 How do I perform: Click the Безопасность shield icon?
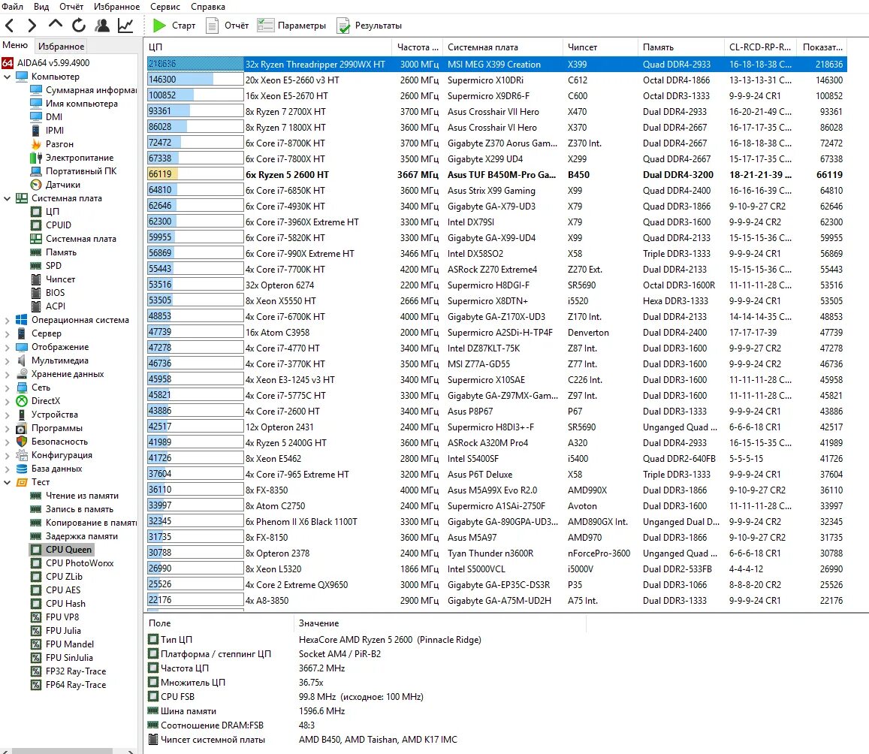pos(22,442)
